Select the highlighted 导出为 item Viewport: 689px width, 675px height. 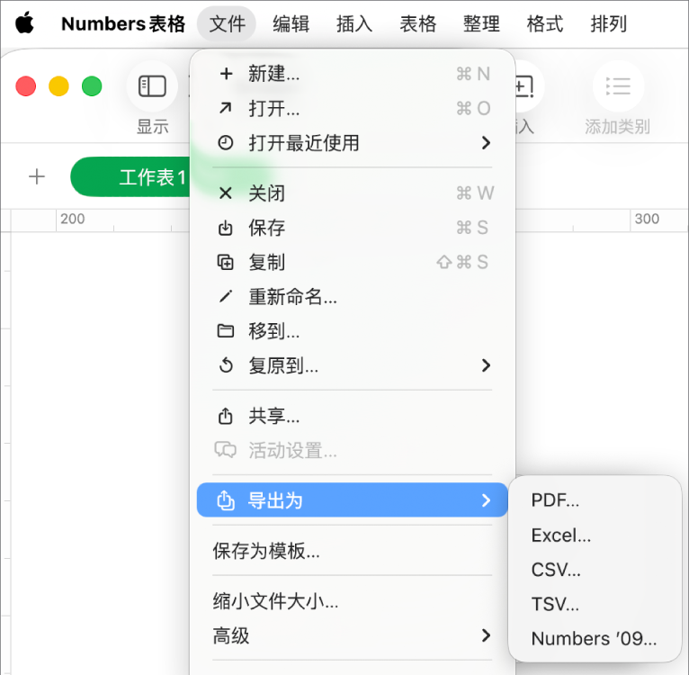coord(353,500)
